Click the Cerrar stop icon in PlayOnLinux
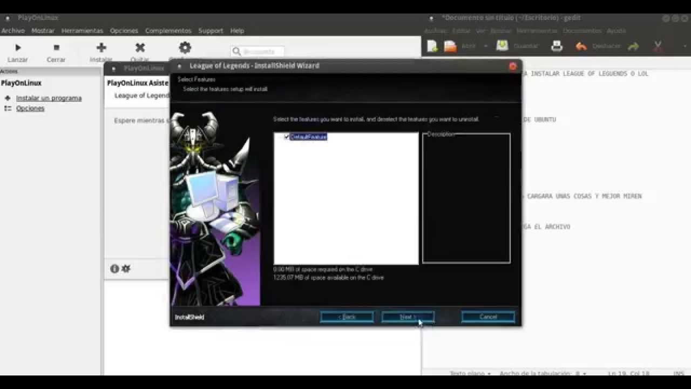The height and width of the screenshot is (389, 691). point(56,48)
